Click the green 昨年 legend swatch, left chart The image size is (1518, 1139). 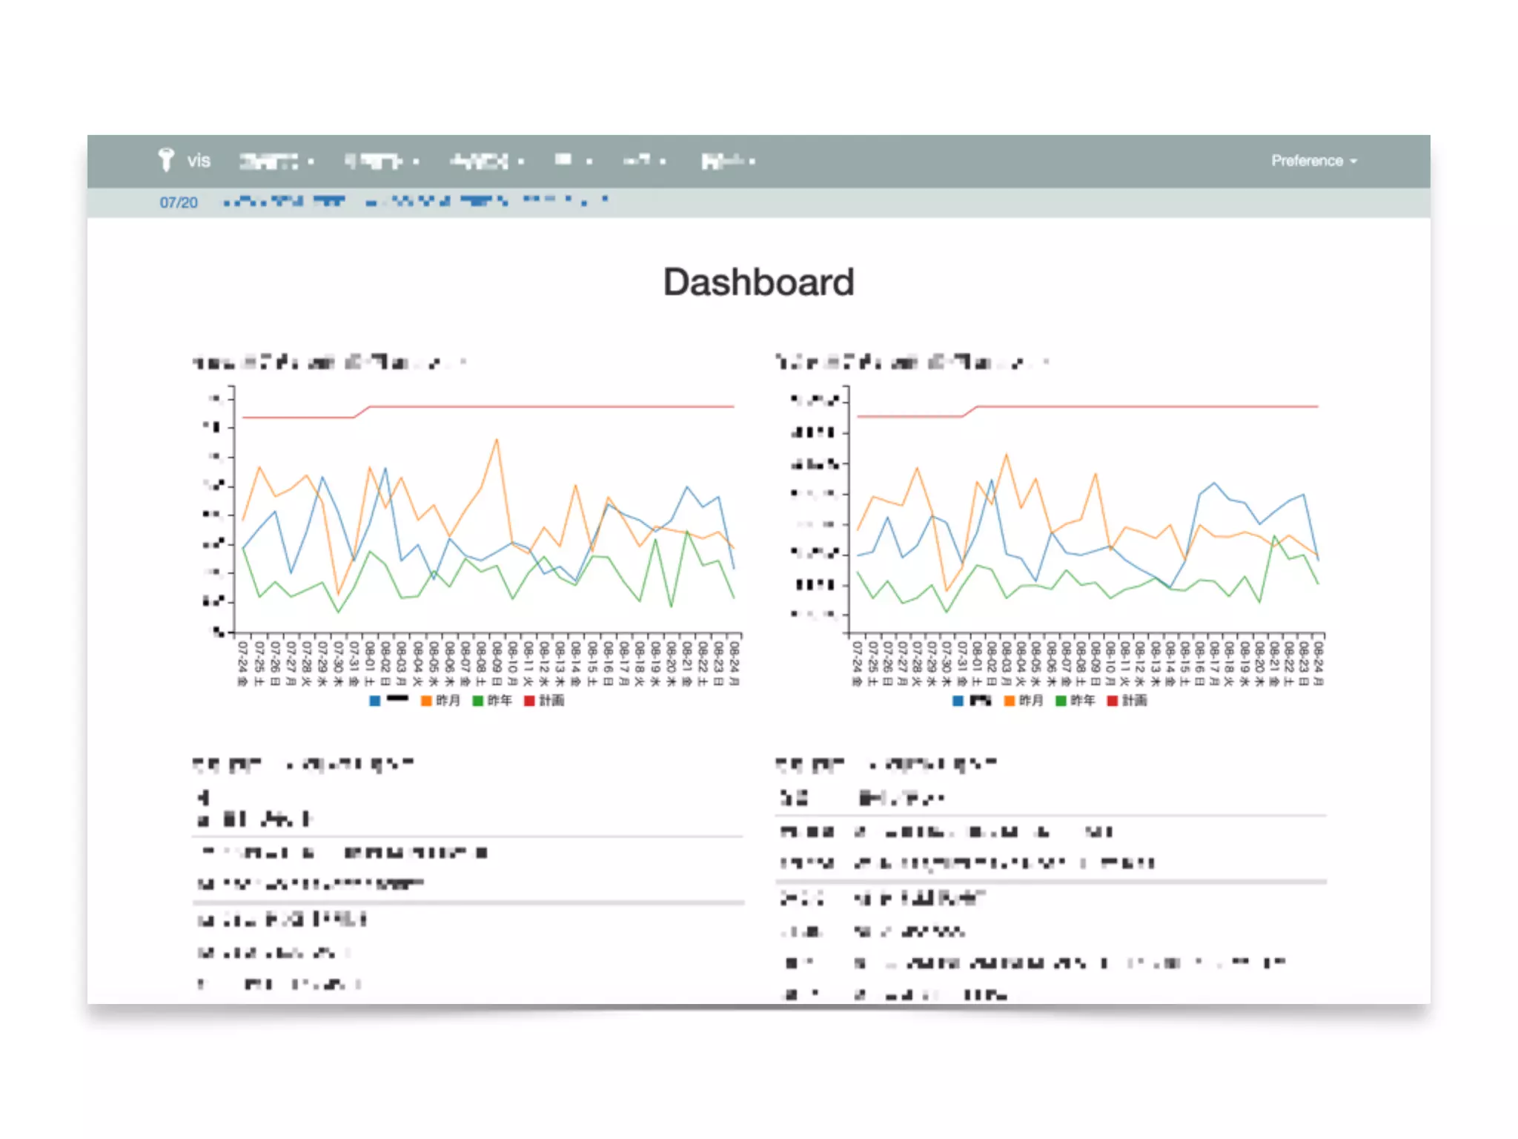478,701
